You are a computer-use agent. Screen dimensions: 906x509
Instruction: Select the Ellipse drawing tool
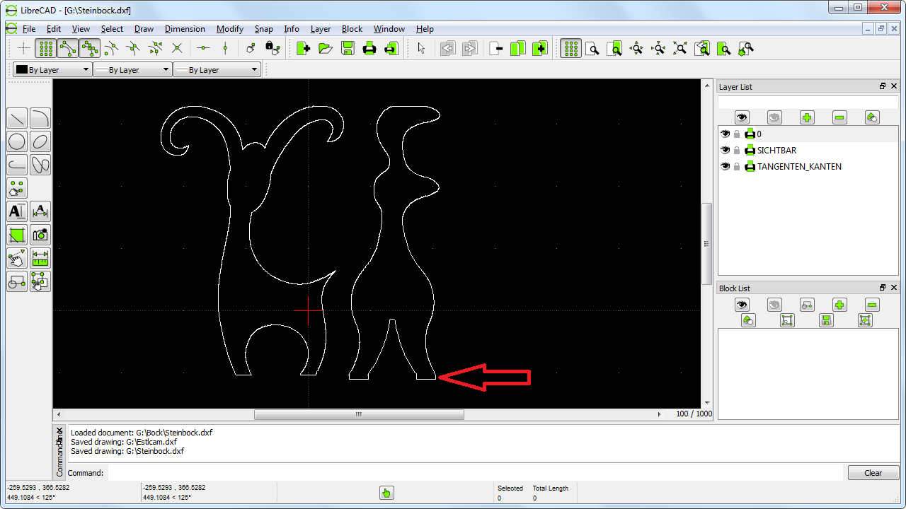click(x=40, y=141)
